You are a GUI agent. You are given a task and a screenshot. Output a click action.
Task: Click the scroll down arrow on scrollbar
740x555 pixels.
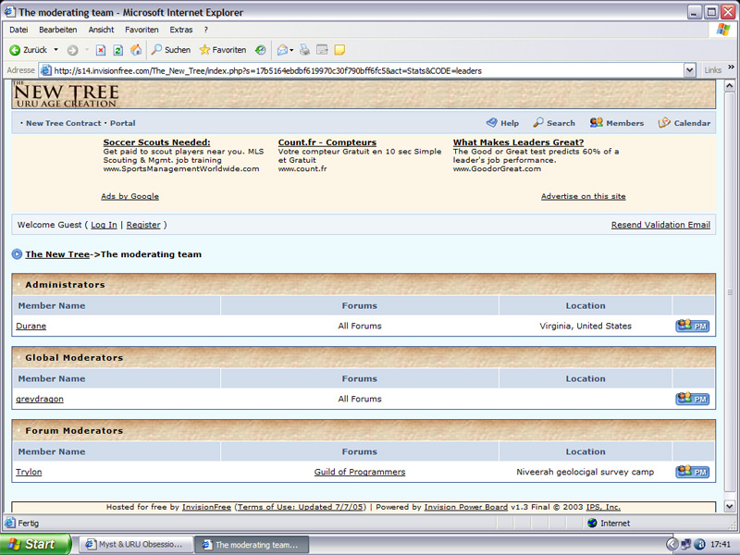point(728,507)
